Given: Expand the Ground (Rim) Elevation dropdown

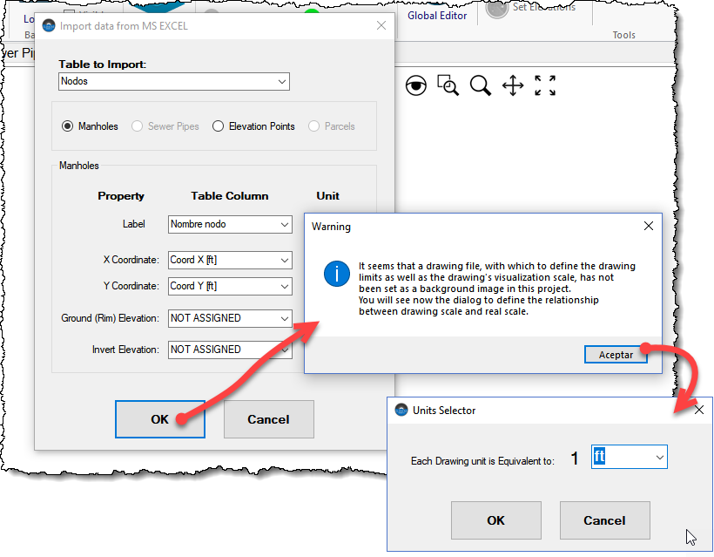Looking at the screenshot, I should coord(230,318).
